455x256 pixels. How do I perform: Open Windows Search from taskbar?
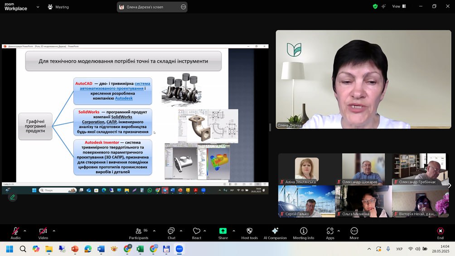click(x=23, y=249)
